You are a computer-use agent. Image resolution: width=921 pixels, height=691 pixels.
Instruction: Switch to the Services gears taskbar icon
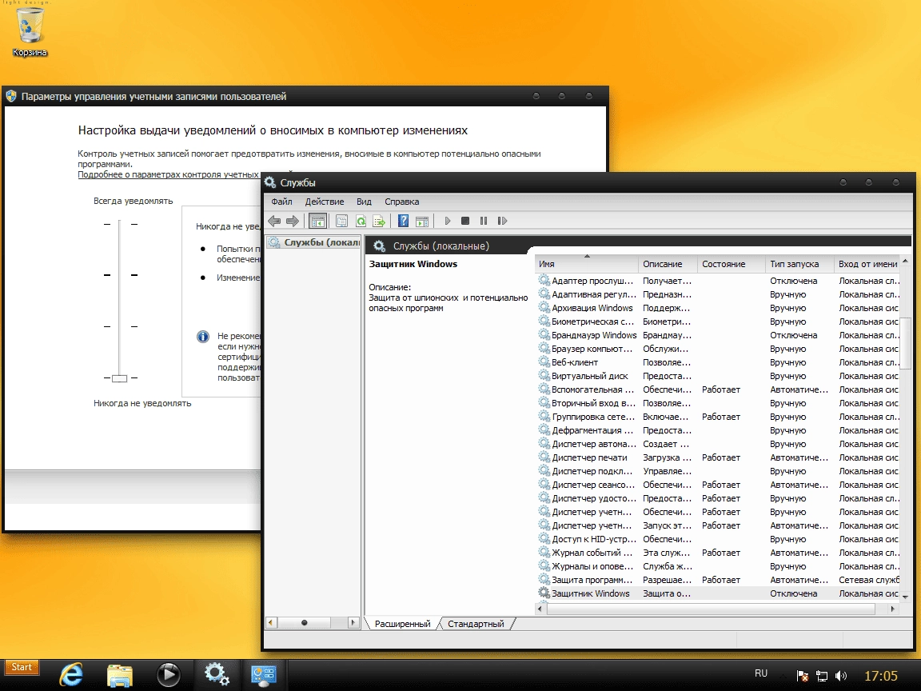pos(217,674)
